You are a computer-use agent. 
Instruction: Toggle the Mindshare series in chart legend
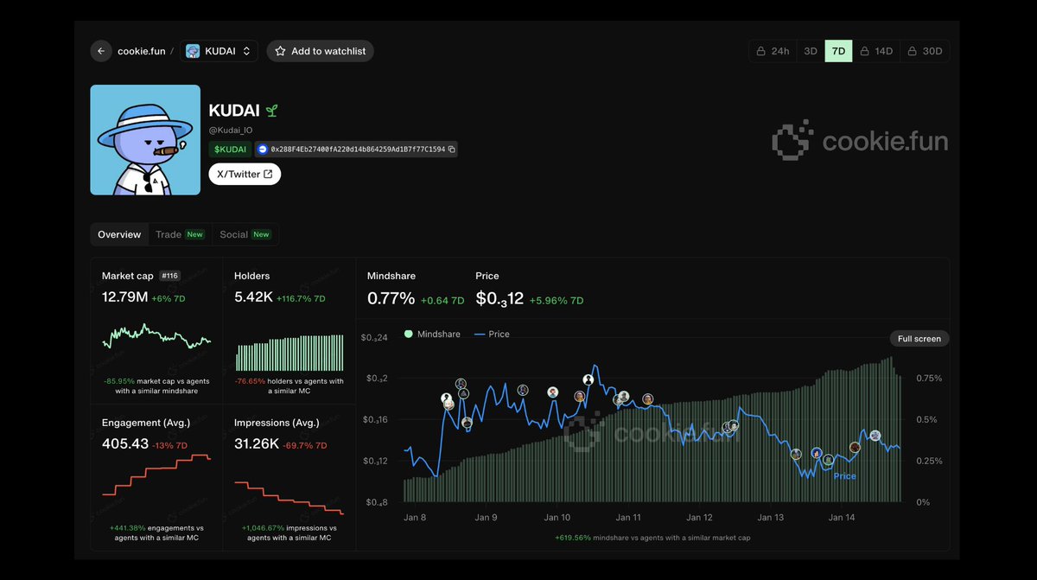click(x=432, y=334)
